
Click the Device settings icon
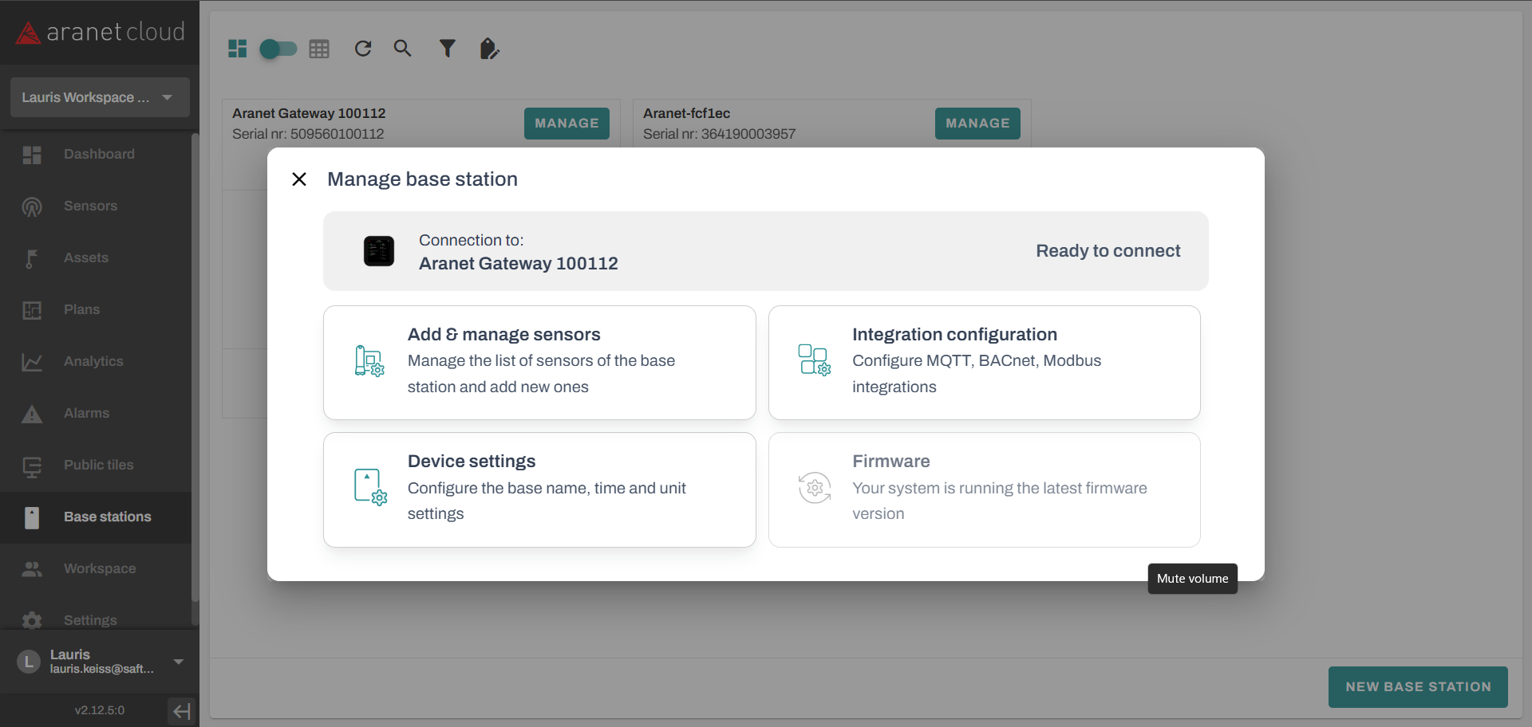pos(369,487)
